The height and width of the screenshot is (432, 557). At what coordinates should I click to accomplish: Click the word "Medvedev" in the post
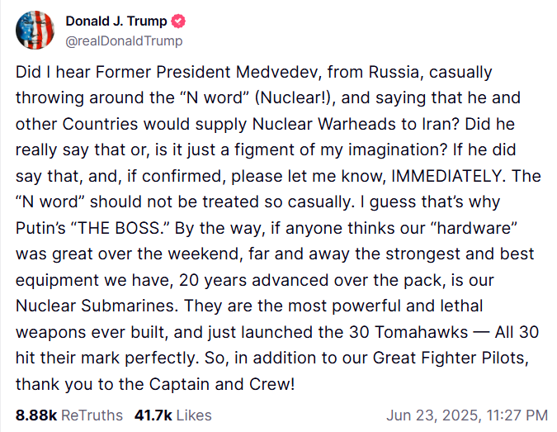pos(285,73)
